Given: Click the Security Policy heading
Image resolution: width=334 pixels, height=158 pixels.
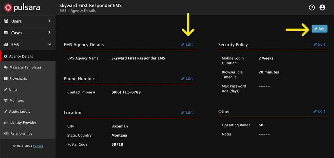Looking at the screenshot, I should (x=233, y=45).
